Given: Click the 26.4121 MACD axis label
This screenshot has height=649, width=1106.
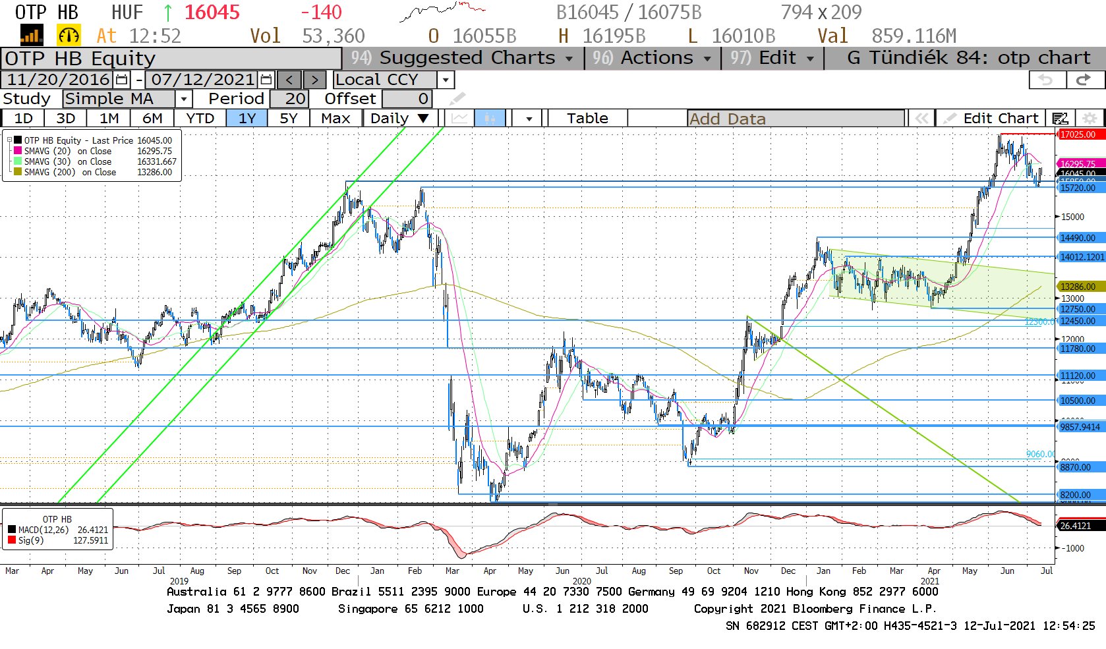Looking at the screenshot, I should point(1081,526).
